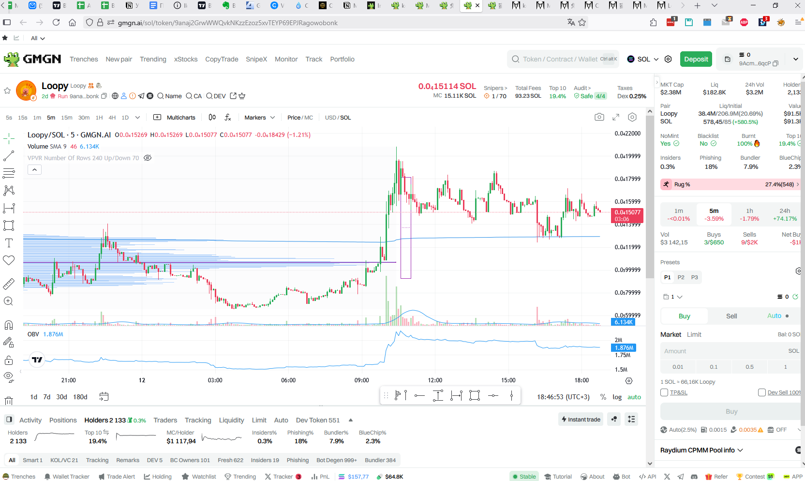Activate the zoom in tool
Viewport: 805px width, 481px height.
pyautogui.click(x=9, y=301)
